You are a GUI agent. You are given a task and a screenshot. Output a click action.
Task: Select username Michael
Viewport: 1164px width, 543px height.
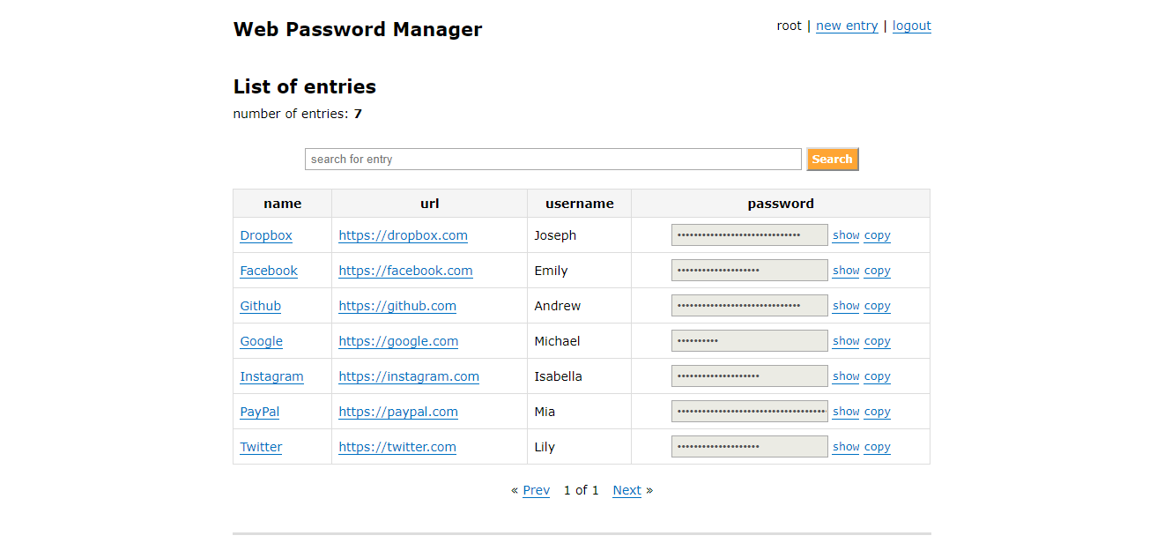557,341
